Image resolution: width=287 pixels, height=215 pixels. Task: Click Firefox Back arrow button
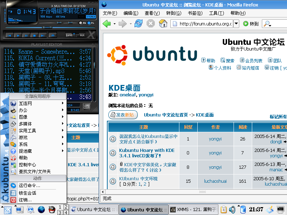click(x=107, y=24)
